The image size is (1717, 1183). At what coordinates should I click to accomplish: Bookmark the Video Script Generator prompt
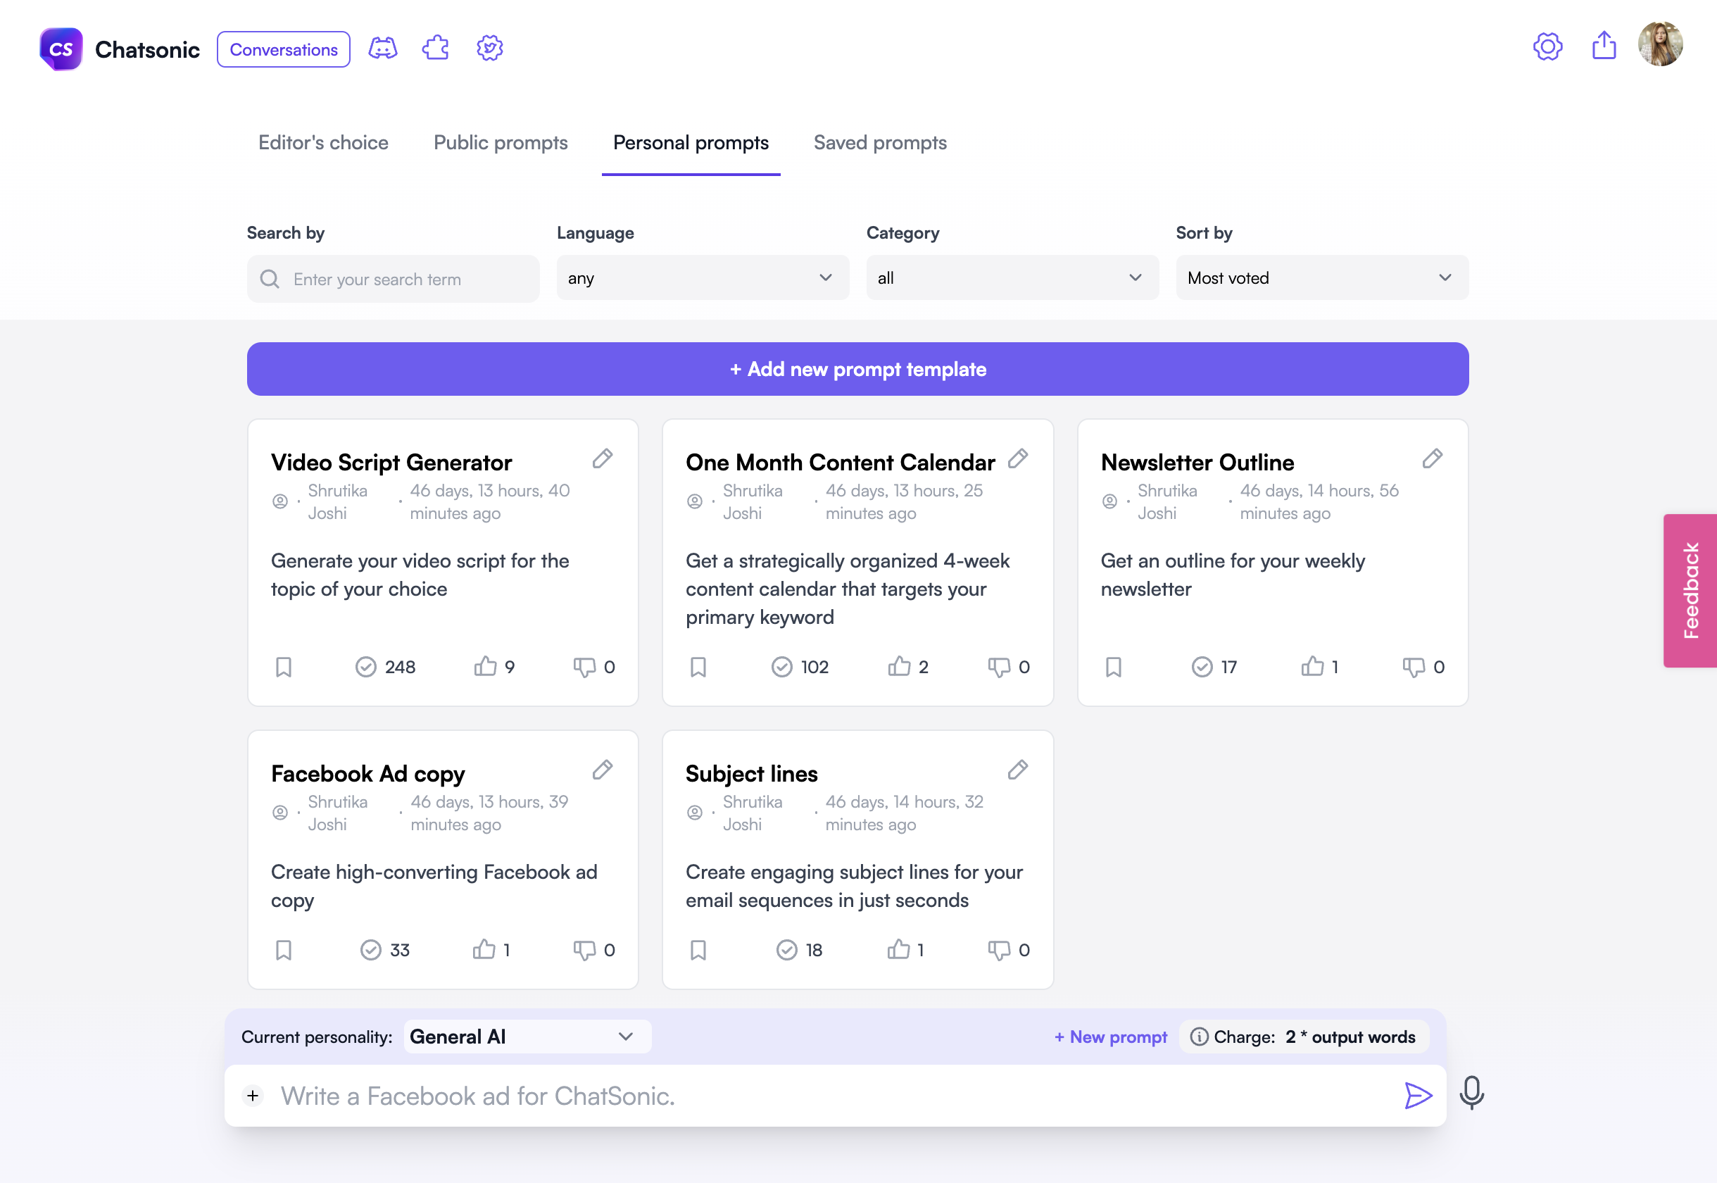coord(284,667)
